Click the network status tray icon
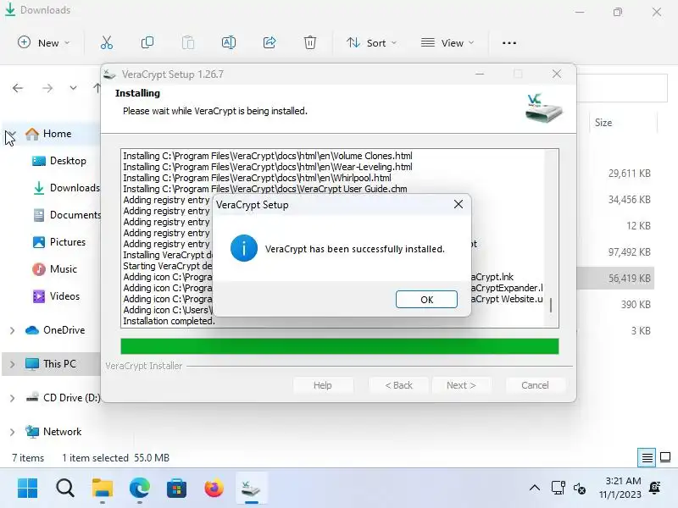 [x=558, y=489]
